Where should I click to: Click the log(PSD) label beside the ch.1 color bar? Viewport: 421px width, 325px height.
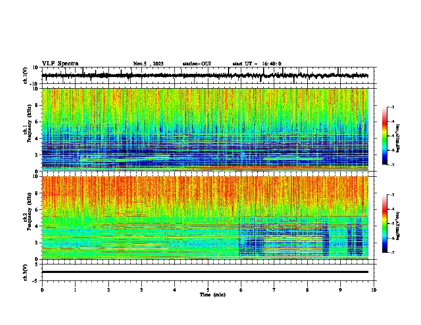point(398,138)
